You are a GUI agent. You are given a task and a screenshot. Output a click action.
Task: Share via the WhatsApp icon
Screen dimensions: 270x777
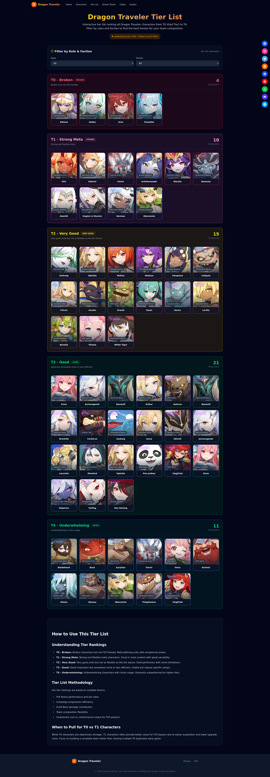265,89
